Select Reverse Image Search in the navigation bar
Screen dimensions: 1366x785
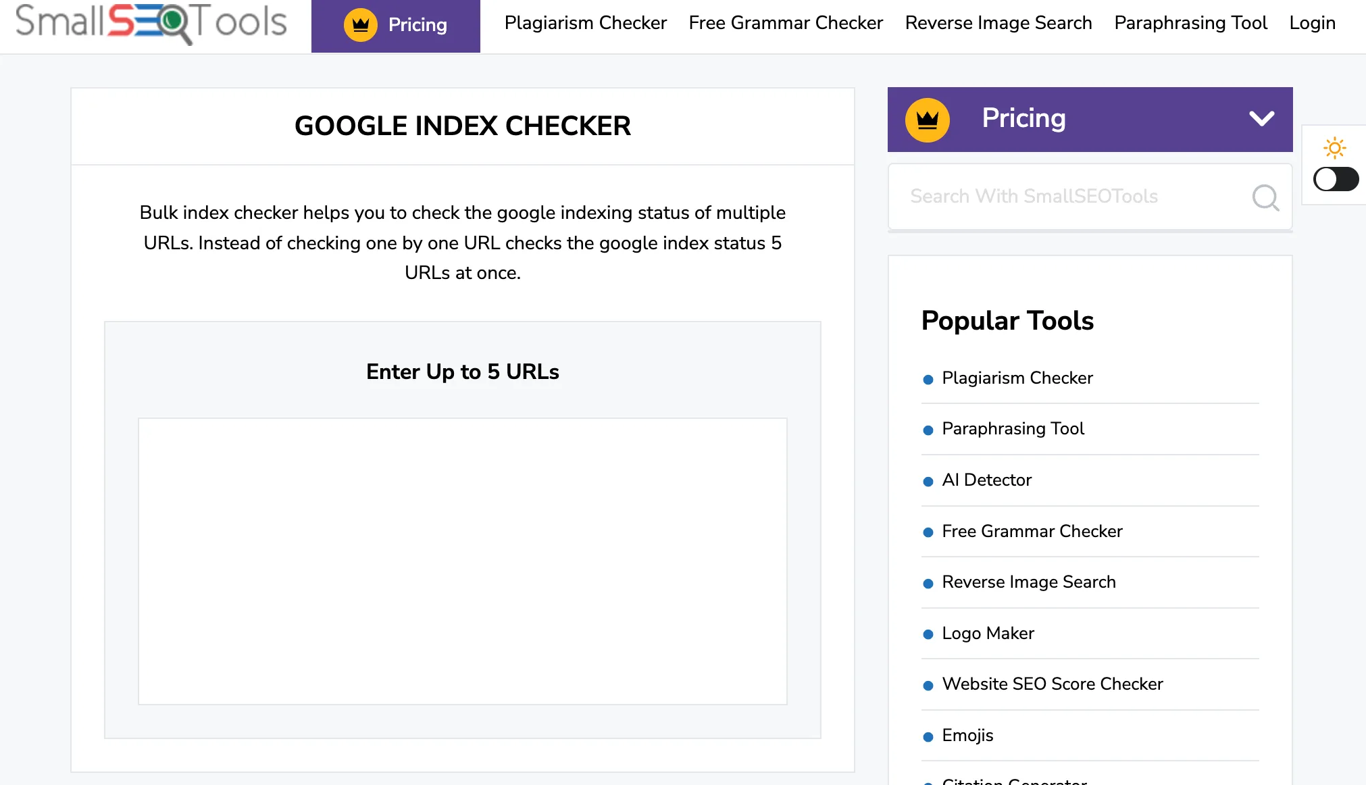[998, 22]
